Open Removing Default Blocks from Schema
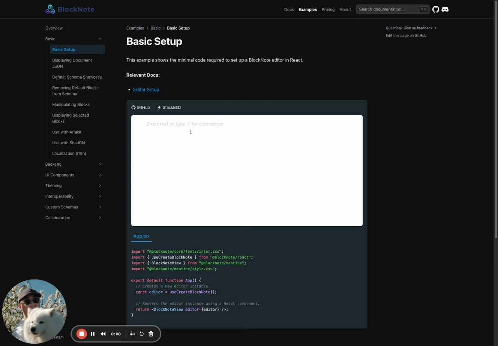Viewport: 498px width, 346px height. click(x=77, y=91)
